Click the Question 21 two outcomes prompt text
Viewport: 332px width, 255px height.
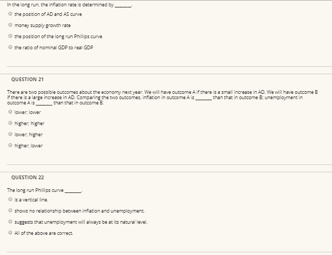coord(162,98)
